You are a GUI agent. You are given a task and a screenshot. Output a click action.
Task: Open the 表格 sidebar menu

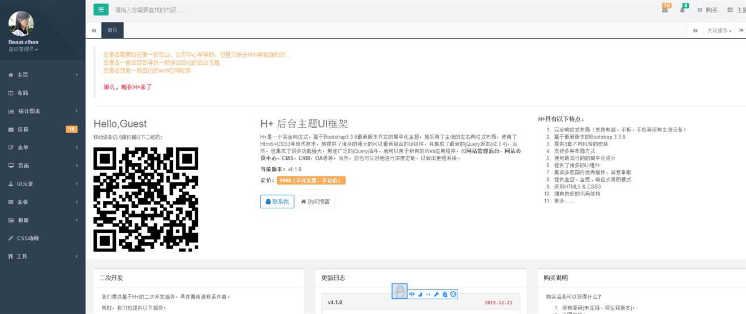pos(42,202)
